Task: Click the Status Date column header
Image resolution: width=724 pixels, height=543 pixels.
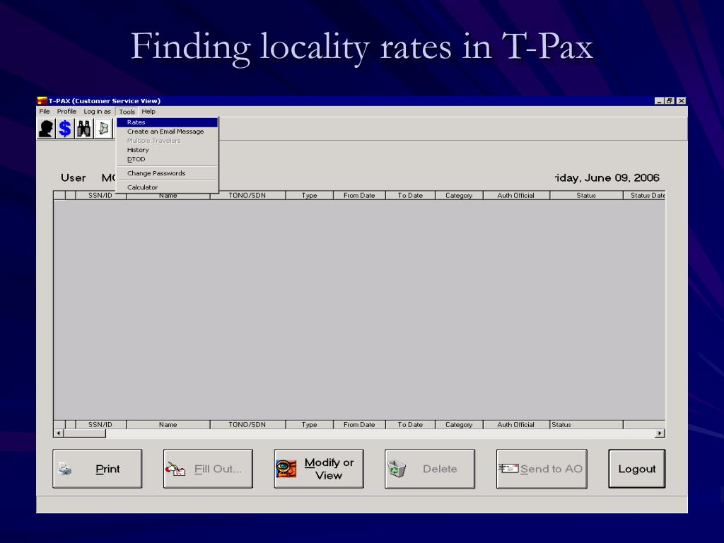Action: pyautogui.click(x=645, y=195)
